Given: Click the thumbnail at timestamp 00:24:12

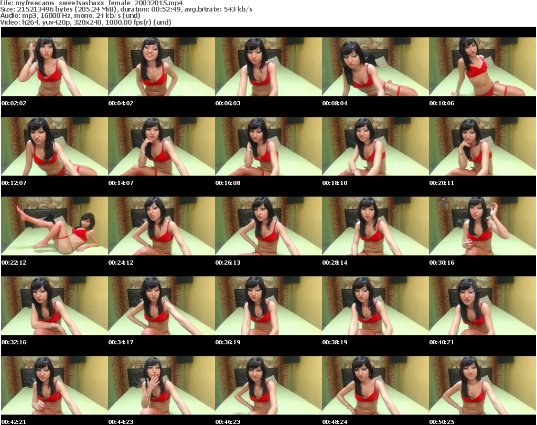Looking at the screenshot, I should tap(162, 226).
